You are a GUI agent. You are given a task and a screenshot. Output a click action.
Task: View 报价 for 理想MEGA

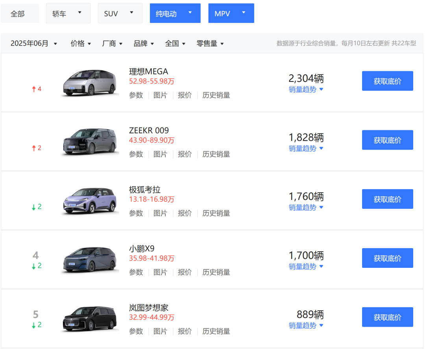pos(185,95)
